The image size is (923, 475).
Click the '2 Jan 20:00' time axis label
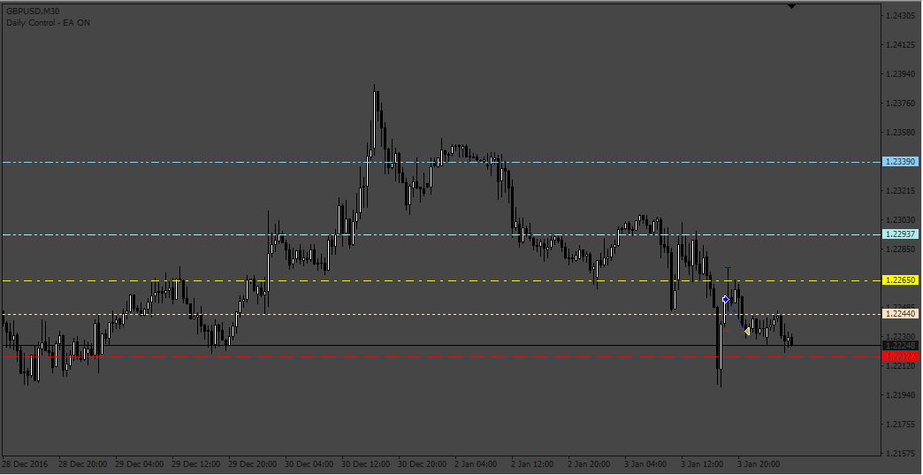pos(590,464)
